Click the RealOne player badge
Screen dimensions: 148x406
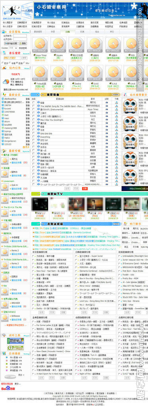coord(15,347)
